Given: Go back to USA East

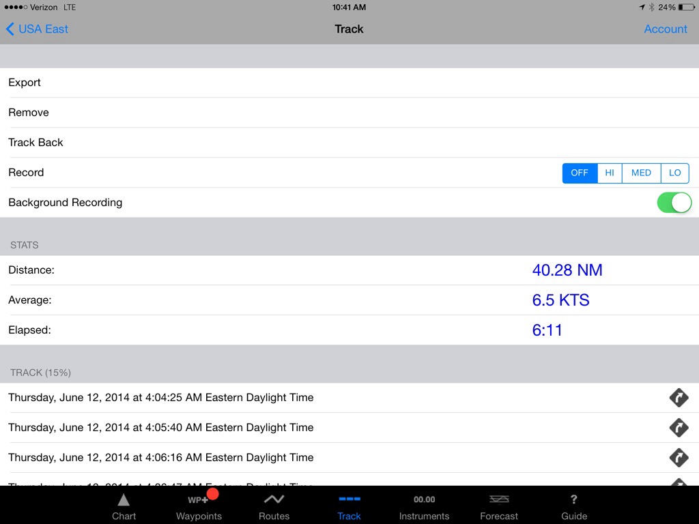Looking at the screenshot, I should coord(37,29).
